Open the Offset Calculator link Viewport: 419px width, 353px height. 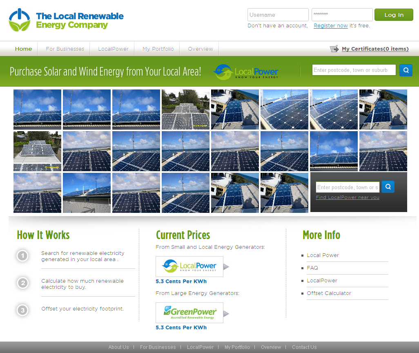point(329,293)
